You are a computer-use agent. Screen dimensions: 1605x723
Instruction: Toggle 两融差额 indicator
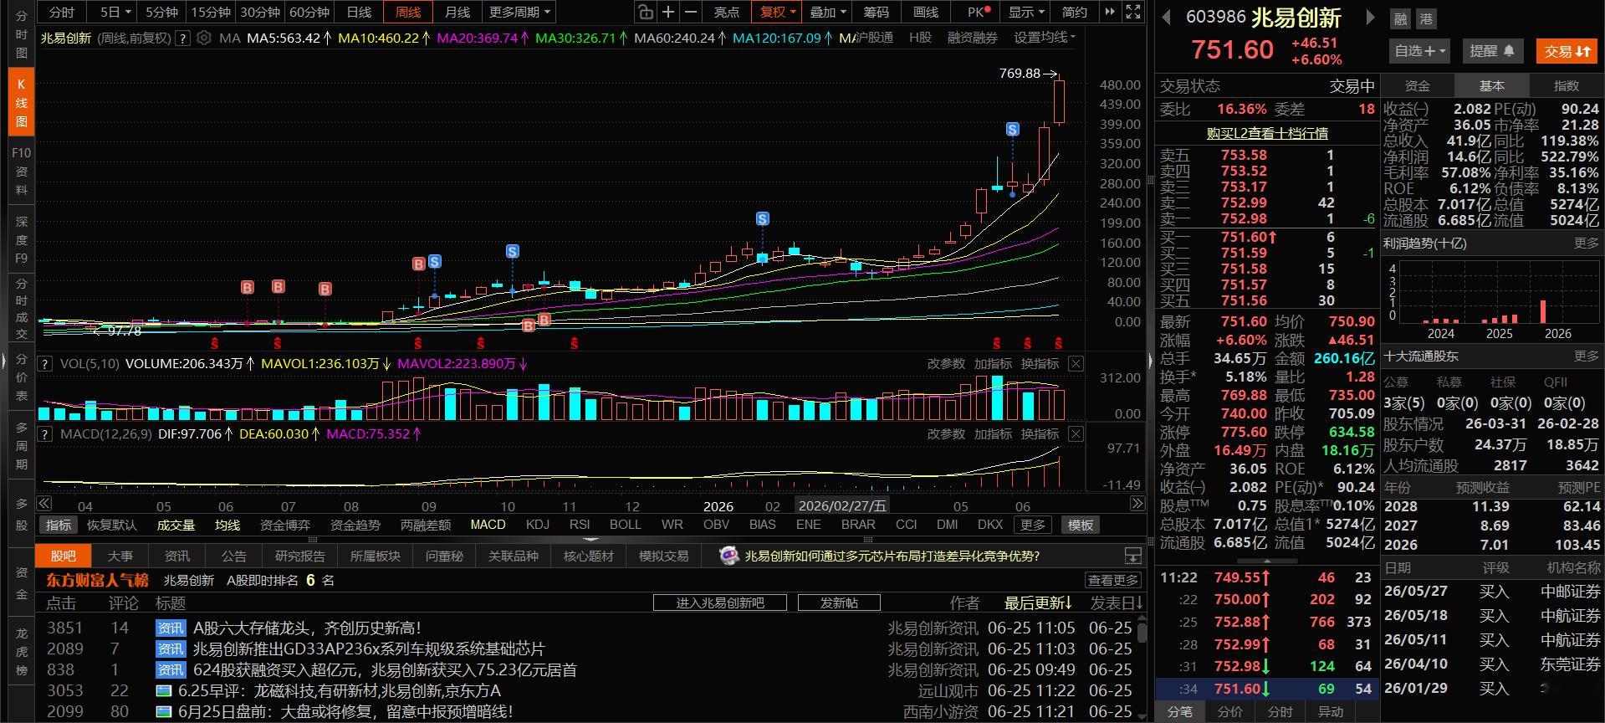(426, 525)
